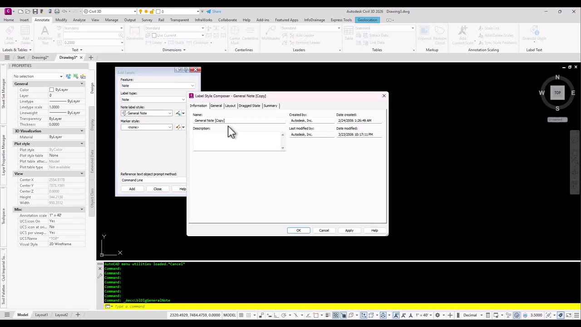This screenshot has height=327, width=581.
Task: Toggle Transparency display in status bar
Action: [335, 315]
